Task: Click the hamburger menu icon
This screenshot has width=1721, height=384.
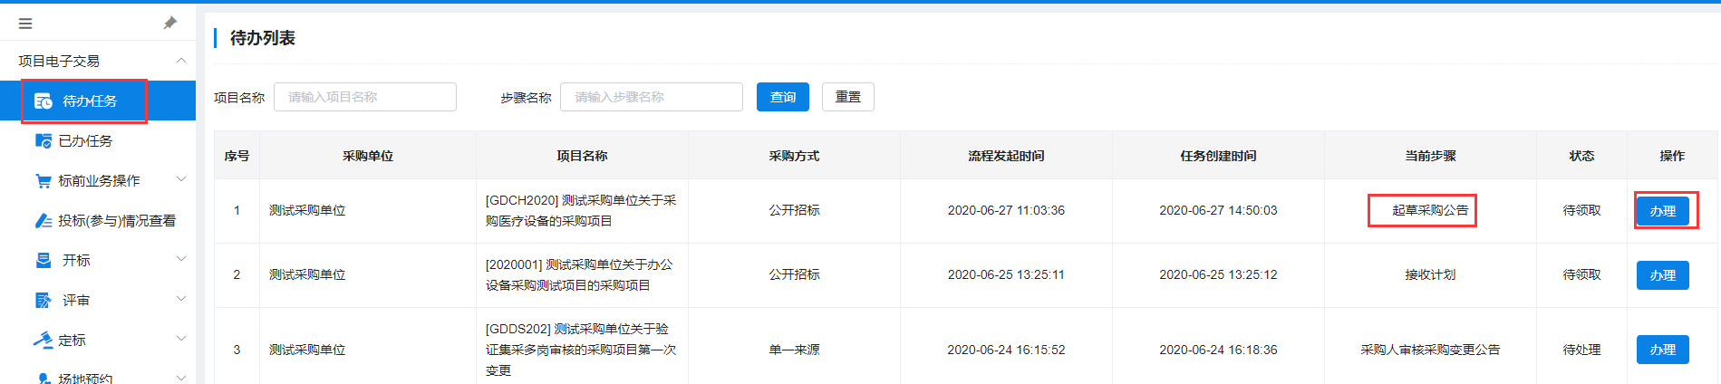Action: coord(25,24)
